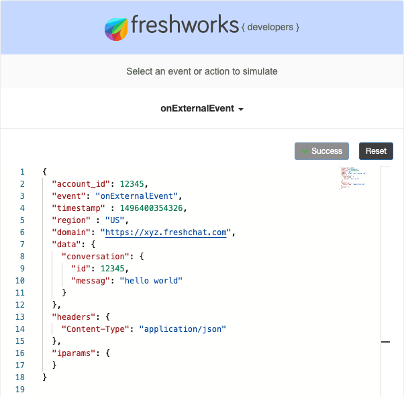Click the "US" region value

115,220
